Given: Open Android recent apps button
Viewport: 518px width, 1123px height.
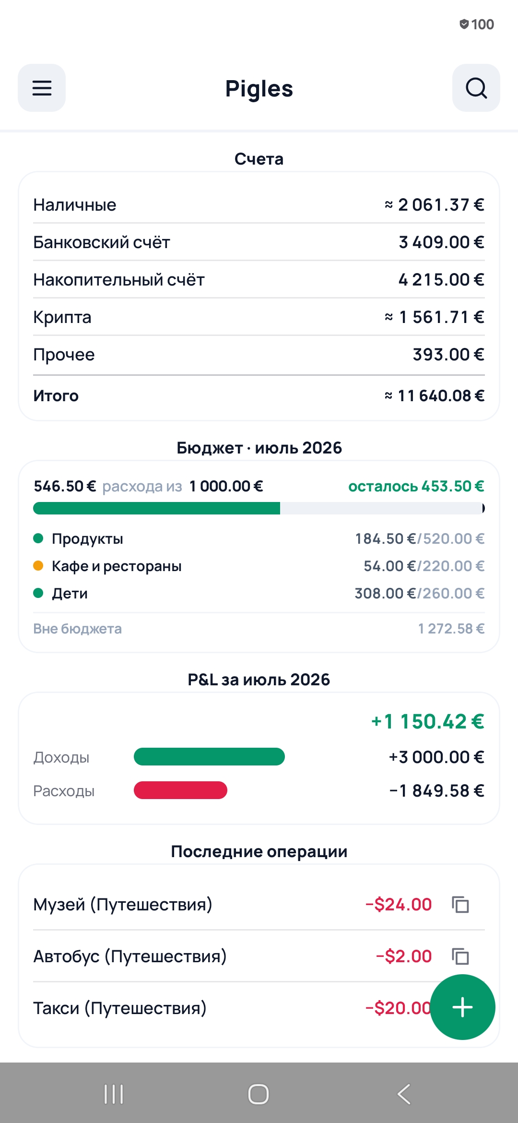Looking at the screenshot, I should (114, 1094).
